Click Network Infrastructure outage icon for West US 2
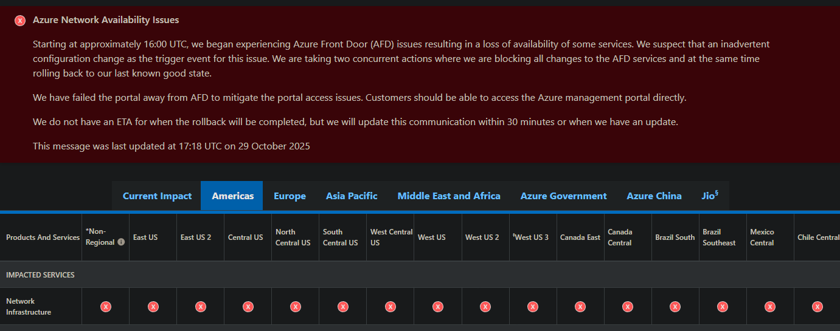This screenshot has height=331, width=840. pos(485,307)
